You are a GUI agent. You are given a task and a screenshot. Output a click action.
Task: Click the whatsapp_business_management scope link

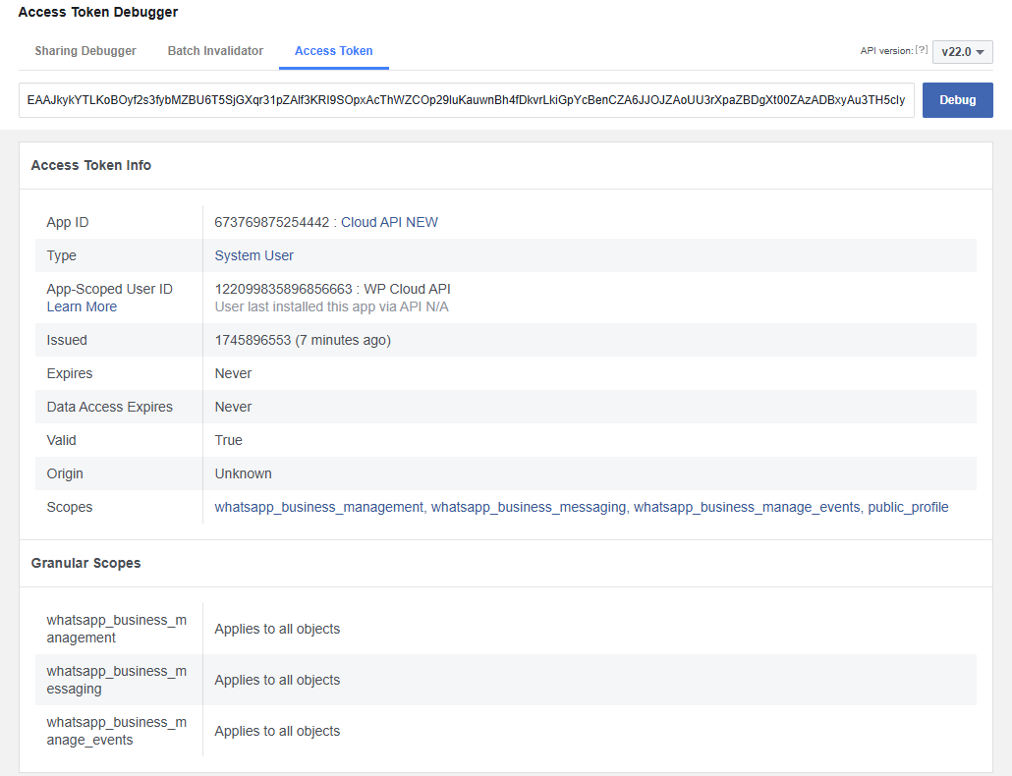pyautogui.click(x=319, y=507)
